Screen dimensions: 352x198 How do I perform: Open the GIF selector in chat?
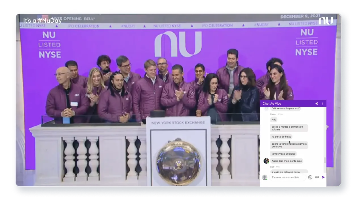317,177
